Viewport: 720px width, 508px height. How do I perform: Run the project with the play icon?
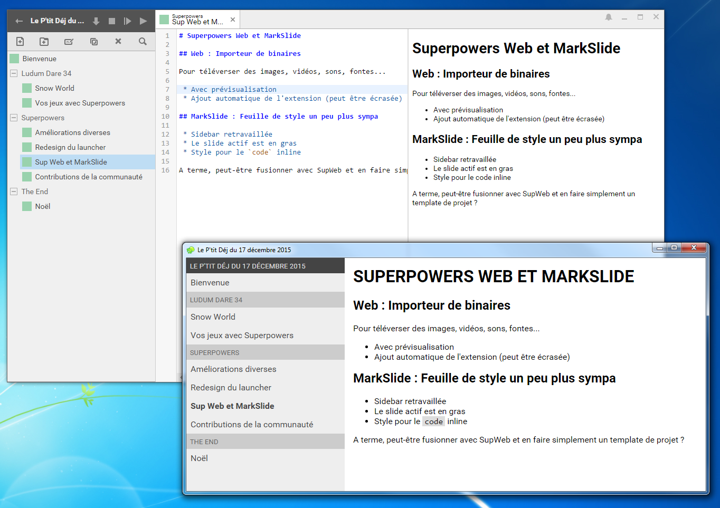tap(143, 21)
